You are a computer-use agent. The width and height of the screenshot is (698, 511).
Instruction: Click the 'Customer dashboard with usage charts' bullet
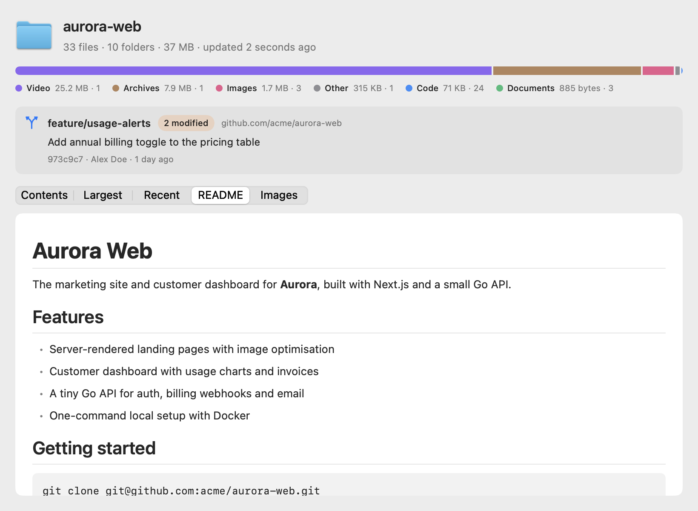(184, 371)
